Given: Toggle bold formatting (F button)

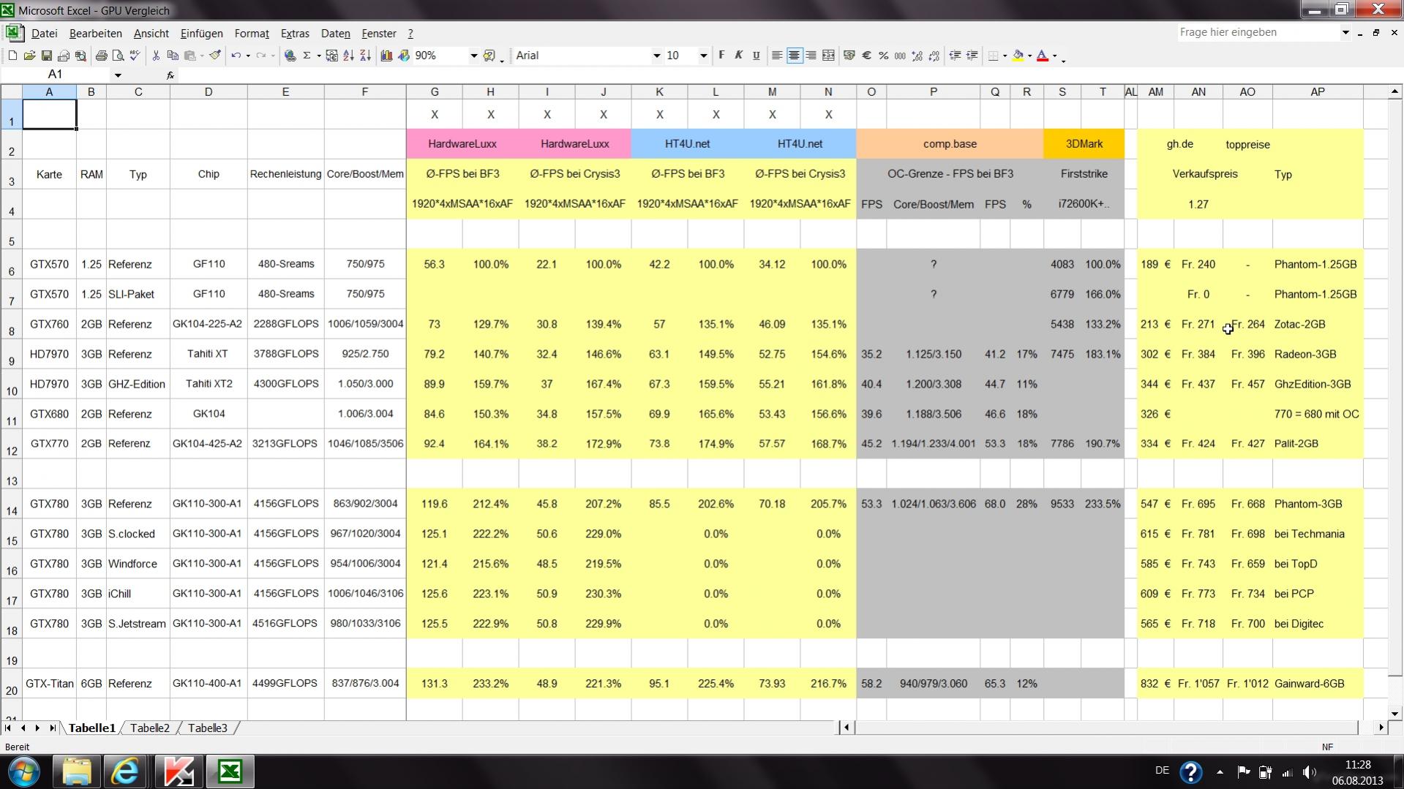Looking at the screenshot, I should point(721,56).
